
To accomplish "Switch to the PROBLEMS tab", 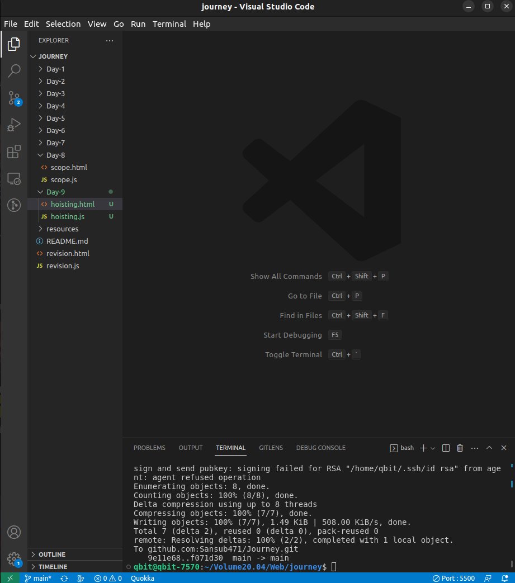I will pyautogui.click(x=149, y=448).
